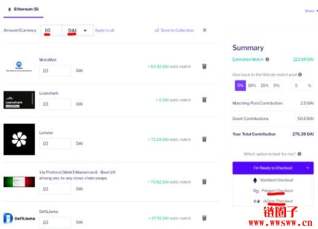The image size is (318, 229).
Task: Click the MetaMail amount input field
Action: (x=55, y=71)
